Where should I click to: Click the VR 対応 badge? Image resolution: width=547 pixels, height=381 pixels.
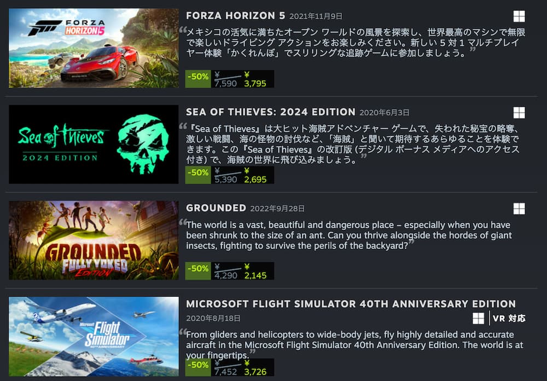click(509, 319)
